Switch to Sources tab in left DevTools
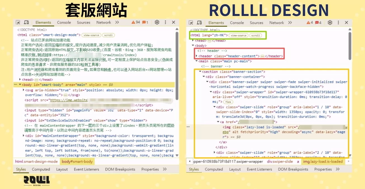This screenshot has height=189, width=365. [x=84, y=22]
